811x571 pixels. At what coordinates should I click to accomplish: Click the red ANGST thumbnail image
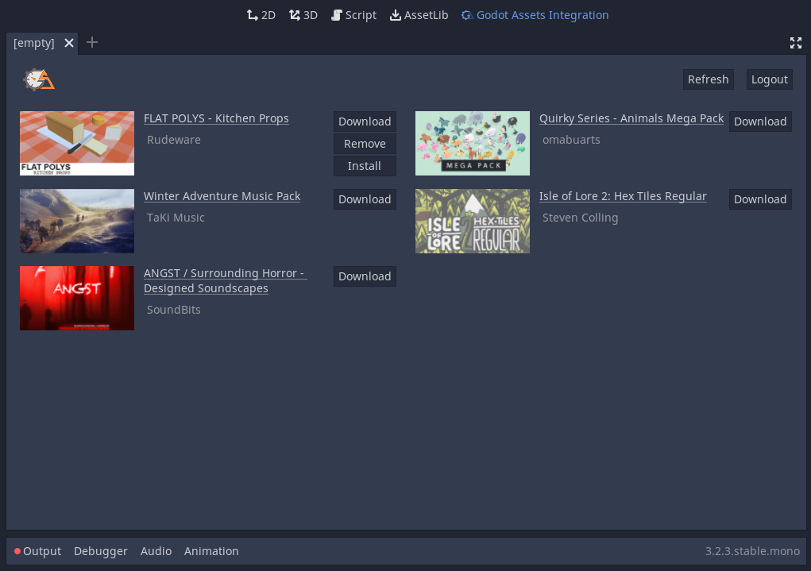[77, 298]
